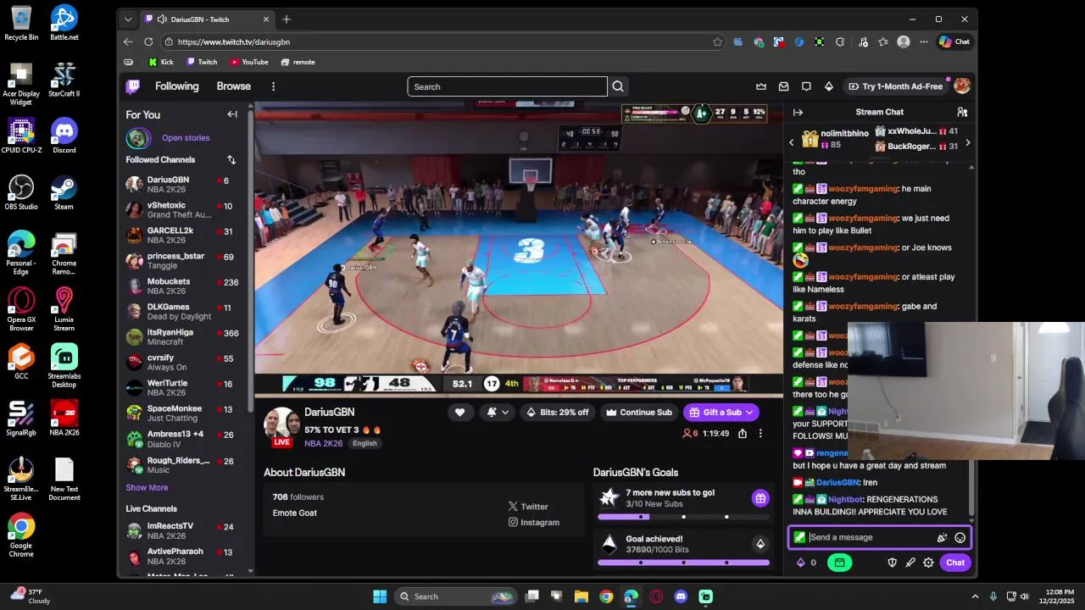Open moderator sword icon under chat

click(910, 563)
